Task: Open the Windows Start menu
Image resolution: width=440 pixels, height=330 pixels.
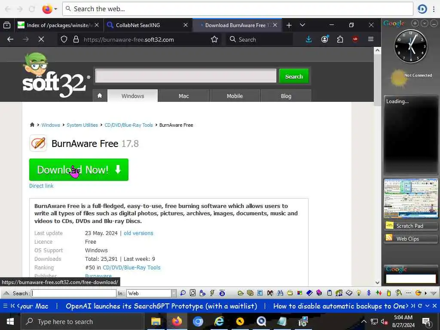Action: pos(10,321)
